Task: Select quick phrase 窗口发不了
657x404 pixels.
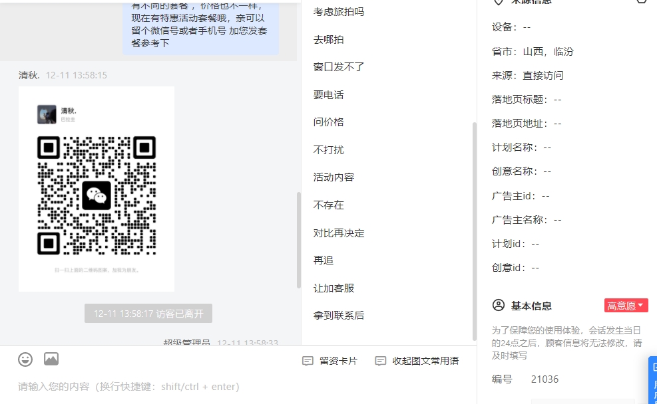Action: tap(339, 67)
